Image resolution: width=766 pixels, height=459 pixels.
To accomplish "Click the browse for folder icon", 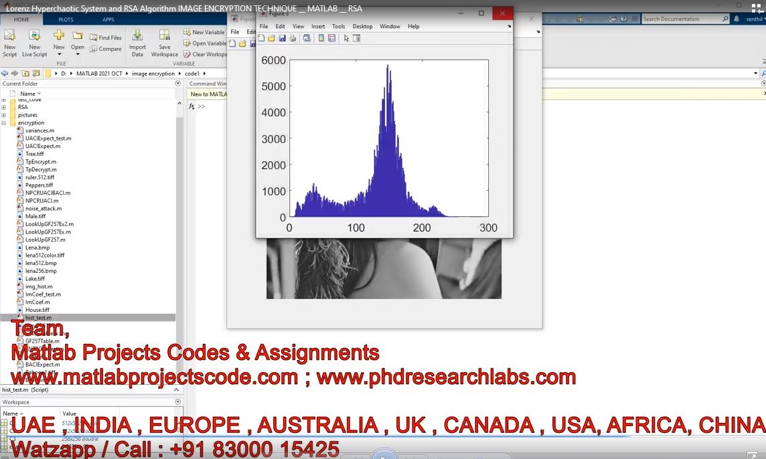I will coord(35,73).
